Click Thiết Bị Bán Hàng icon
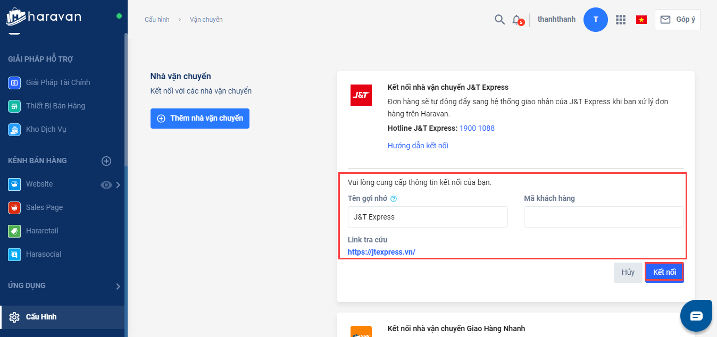This screenshot has height=337, width=717. click(x=14, y=106)
